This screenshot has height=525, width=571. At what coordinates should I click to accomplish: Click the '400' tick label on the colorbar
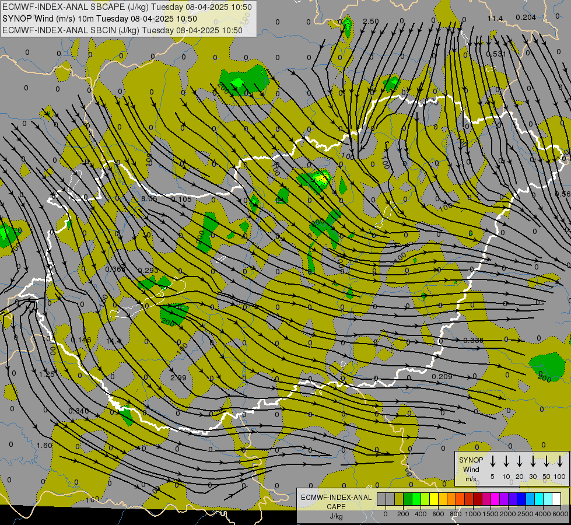(421, 514)
